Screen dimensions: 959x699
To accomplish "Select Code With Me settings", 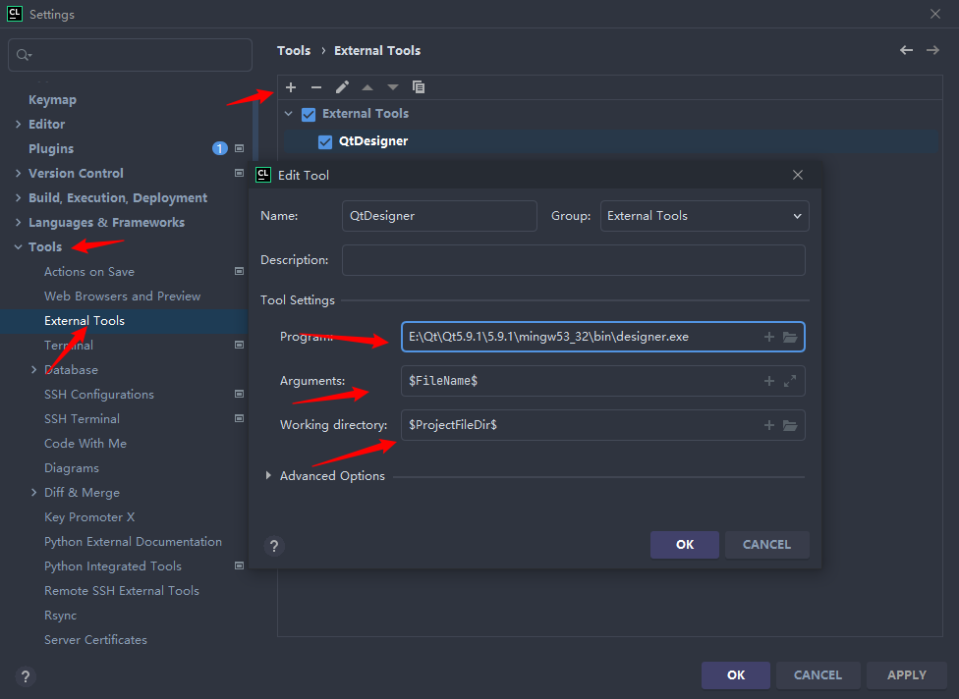I will click(85, 444).
